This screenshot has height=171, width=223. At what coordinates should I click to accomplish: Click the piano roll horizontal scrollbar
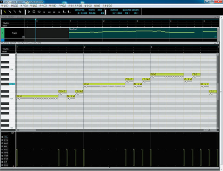tap(117, 130)
